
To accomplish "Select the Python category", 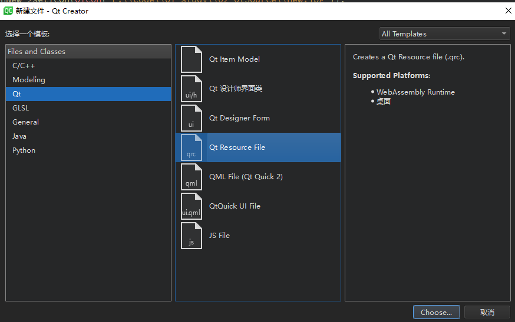I will [24, 150].
